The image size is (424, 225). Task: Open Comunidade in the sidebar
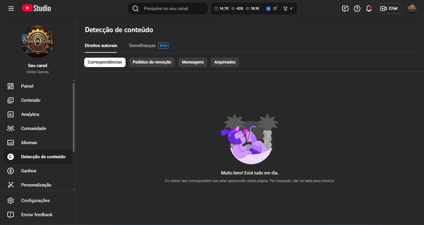[x=38, y=129]
